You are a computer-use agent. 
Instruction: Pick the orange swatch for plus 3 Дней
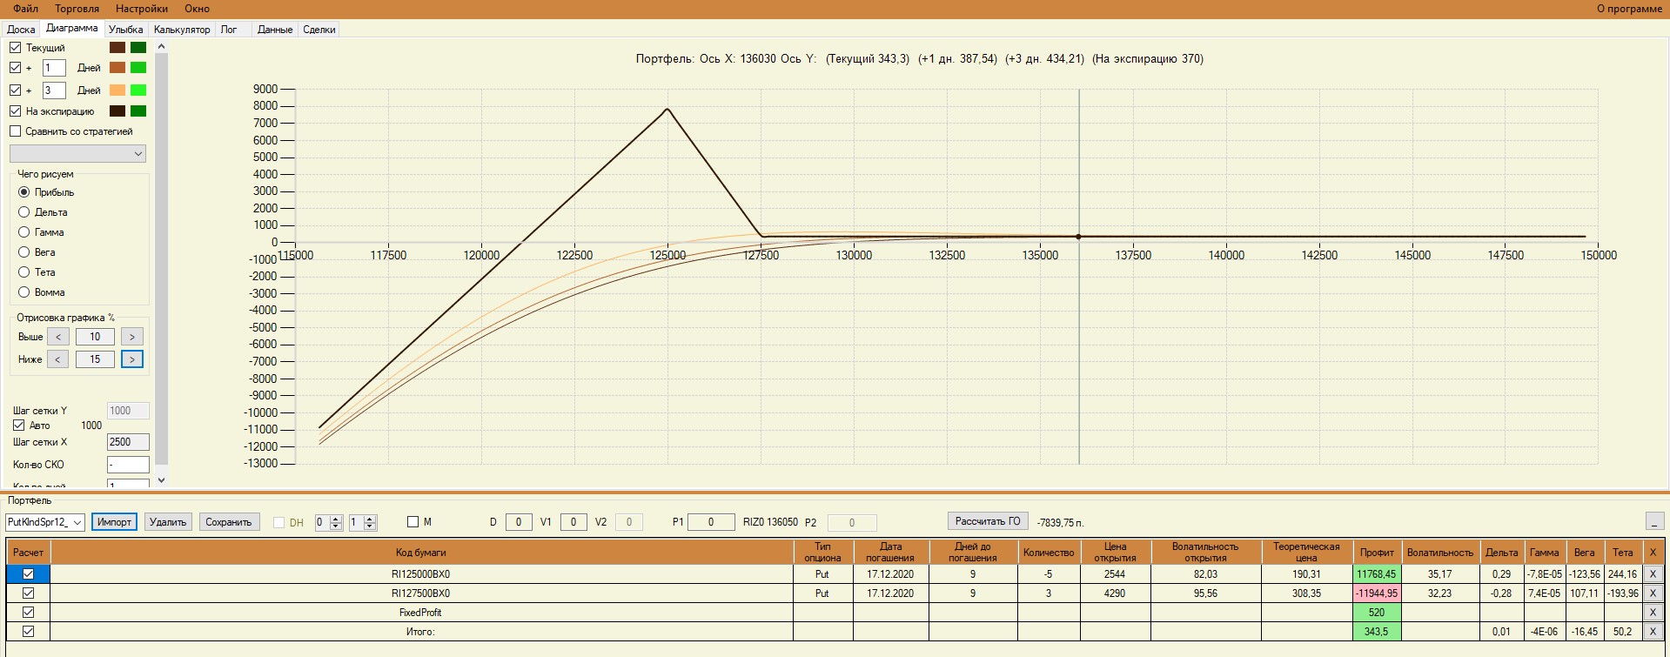(x=117, y=91)
